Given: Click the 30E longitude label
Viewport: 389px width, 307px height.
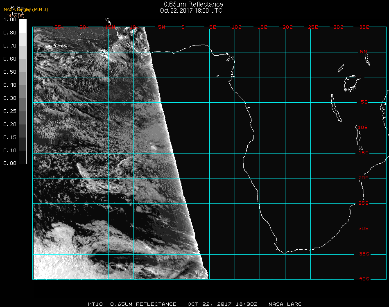Looking at the screenshot, I should (x=338, y=27).
